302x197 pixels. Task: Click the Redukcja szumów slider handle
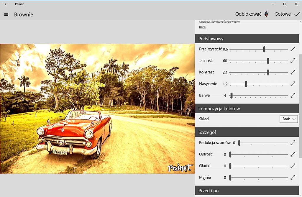(x=239, y=143)
